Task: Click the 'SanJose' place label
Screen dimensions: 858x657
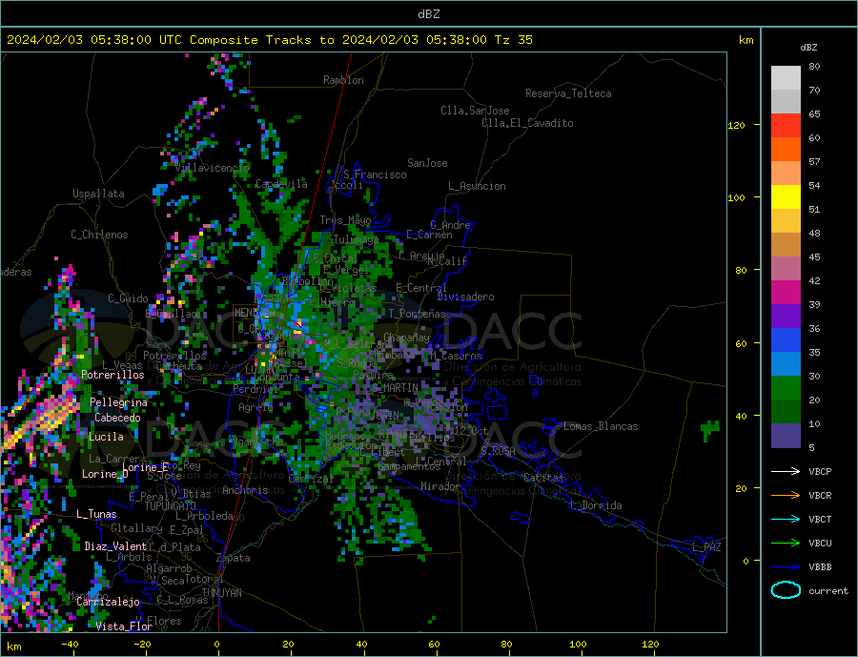Action: tap(427, 163)
